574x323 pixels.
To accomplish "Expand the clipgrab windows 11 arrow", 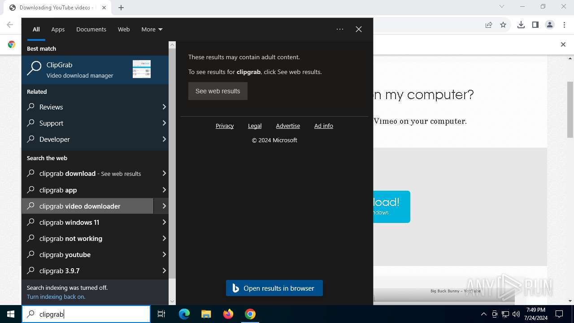I will pos(164,222).
